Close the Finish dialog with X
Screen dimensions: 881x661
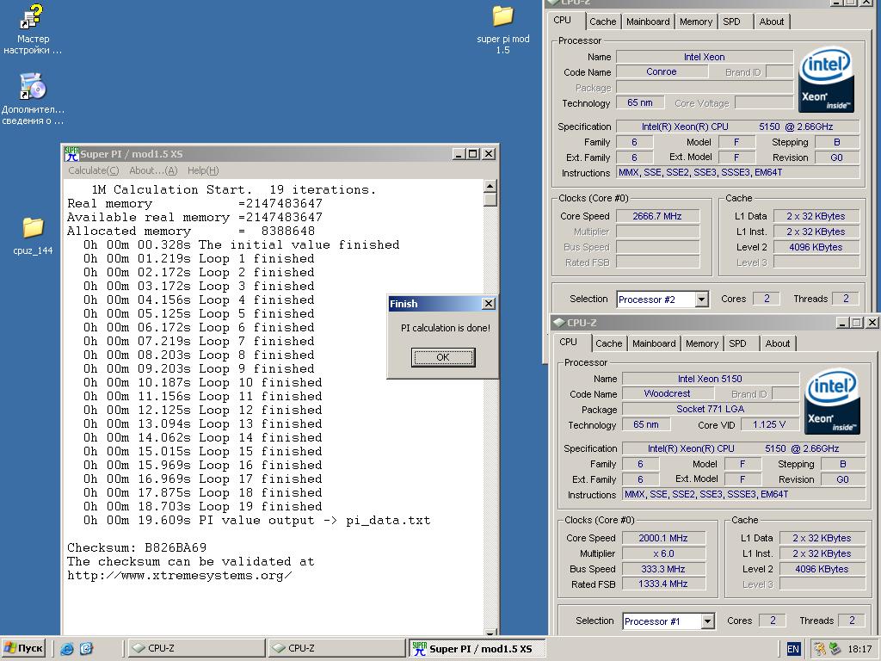(489, 304)
